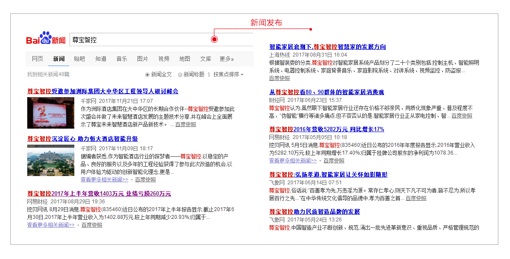
Task: Open the 地图 tab
Action: pos(185,59)
